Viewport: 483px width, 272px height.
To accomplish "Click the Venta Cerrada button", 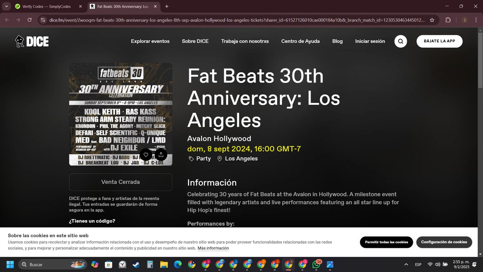I will tap(120, 182).
